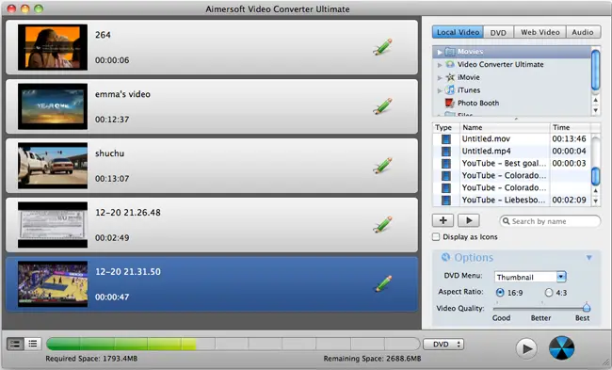The width and height of the screenshot is (612, 370).
Task: Click the Better quality label
Action: pos(540,318)
